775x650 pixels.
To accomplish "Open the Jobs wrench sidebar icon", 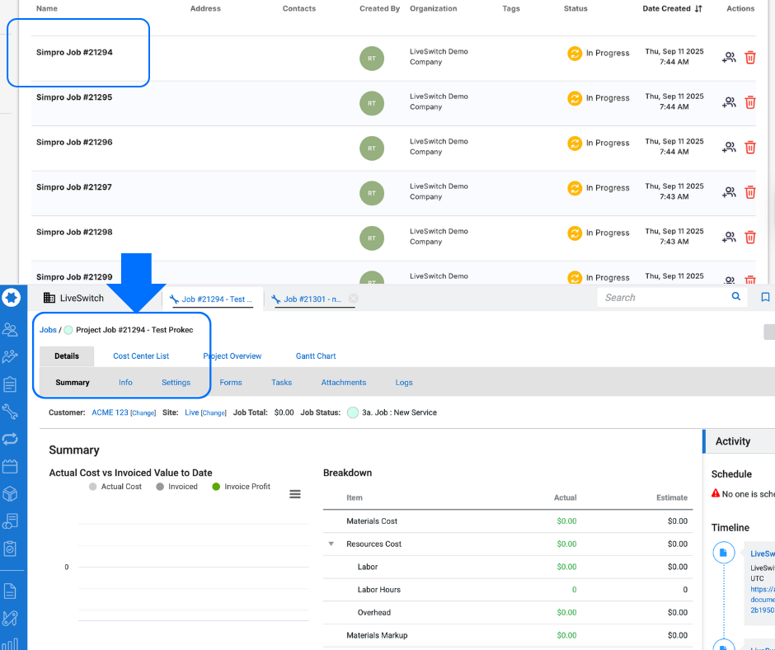I will click(10, 412).
